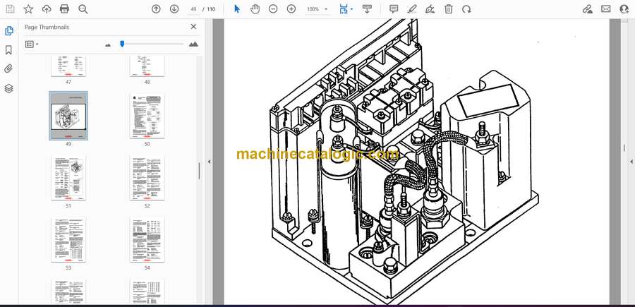
Task: Select the Highlight text pen tool
Action: (412, 9)
